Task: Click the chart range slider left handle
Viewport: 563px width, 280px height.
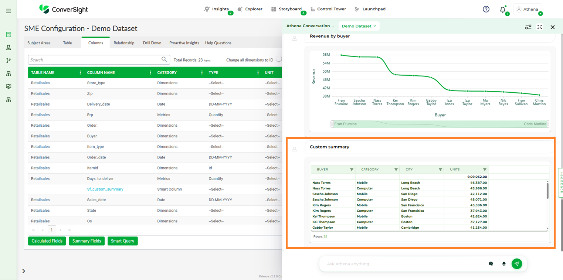Action: click(x=332, y=124)
